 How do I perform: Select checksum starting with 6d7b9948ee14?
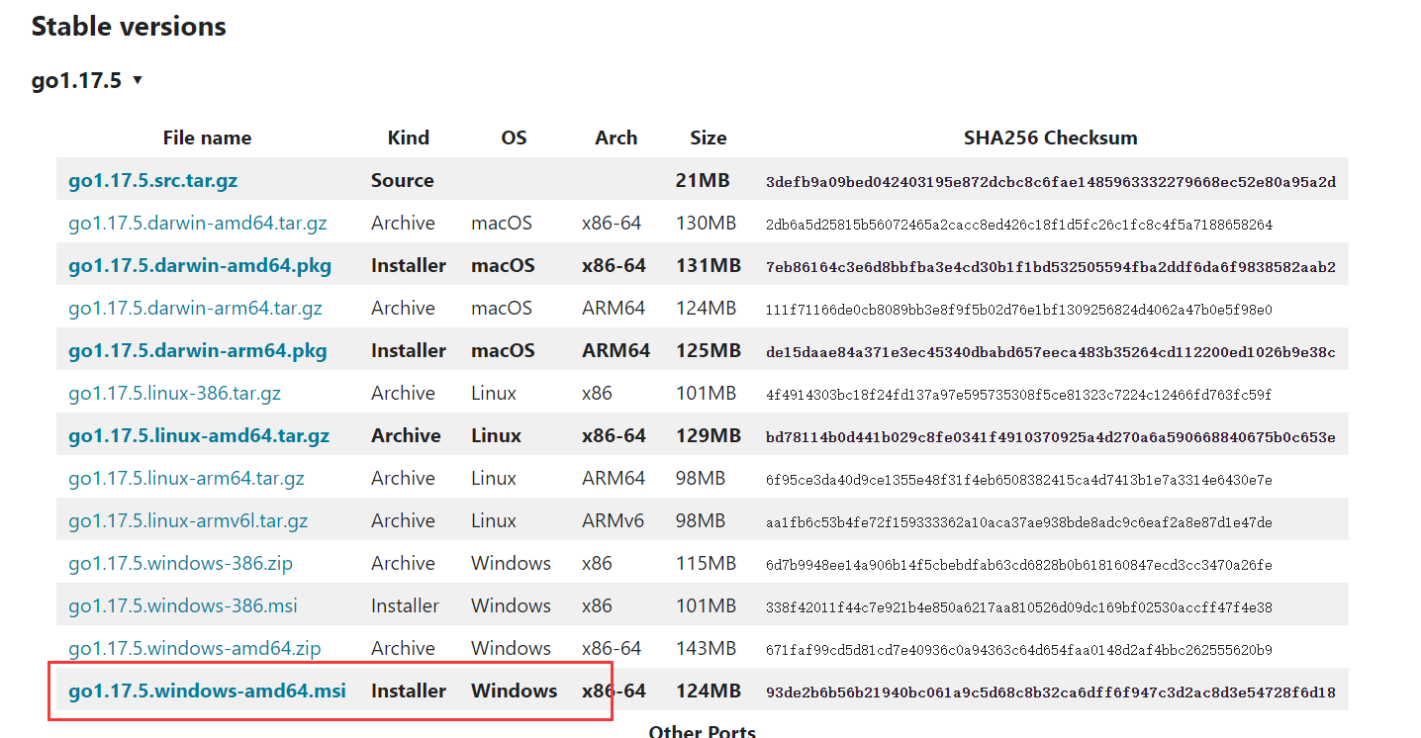coord(1019,565)
